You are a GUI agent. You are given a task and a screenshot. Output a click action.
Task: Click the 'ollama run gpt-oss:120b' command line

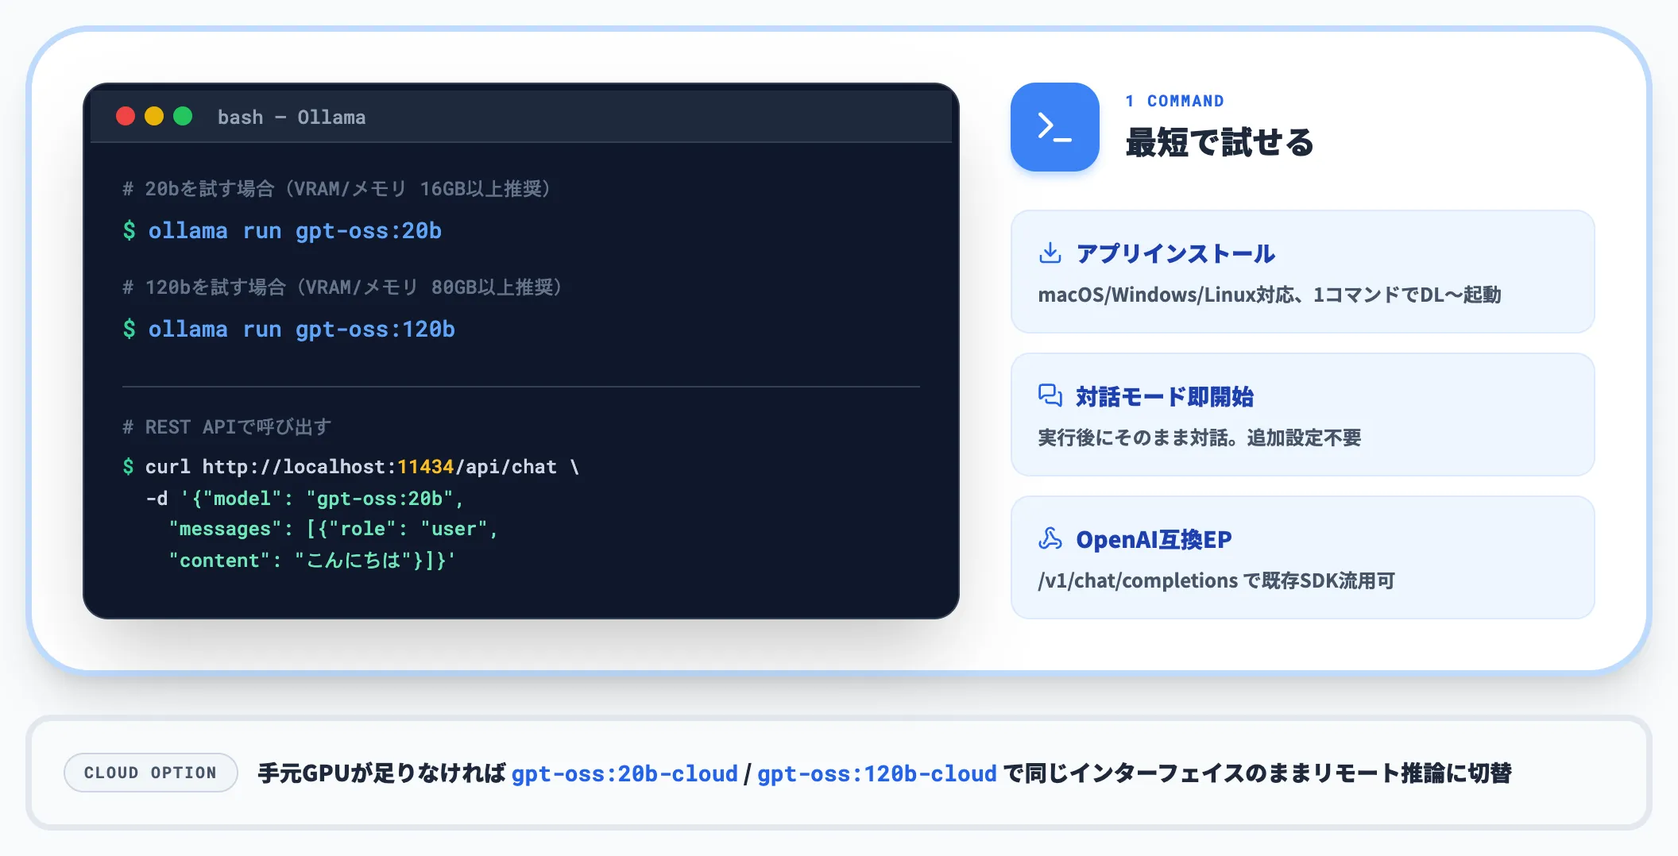click(x=288, y=329)
